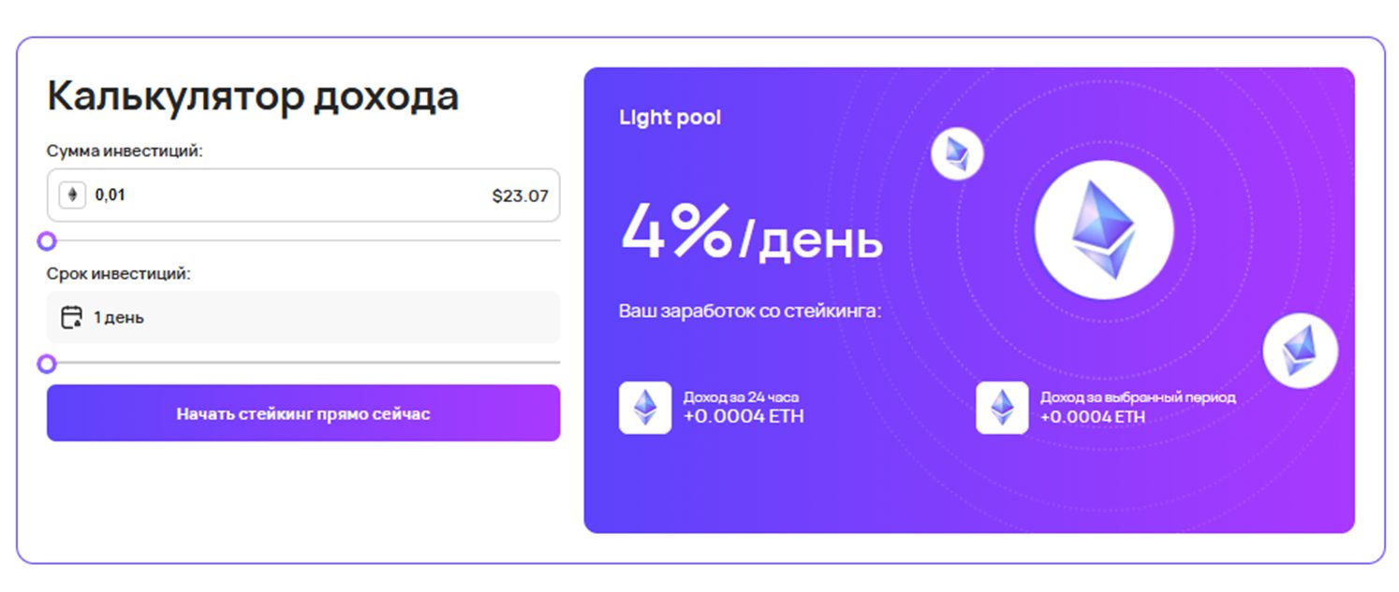Viewport: 1399px width, 592px height.
Task: Click the investment term slider handle
Action: 47,364
